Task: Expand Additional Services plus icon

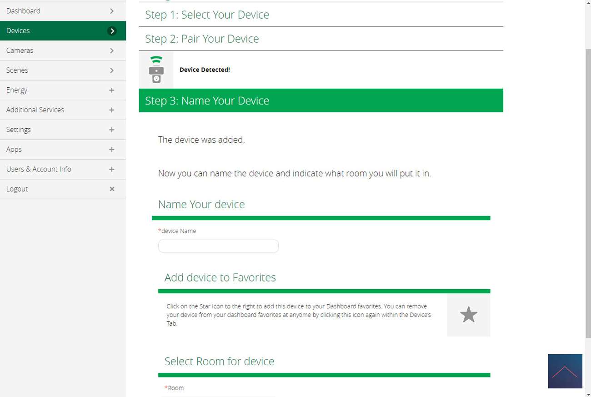Action: point(112,110)
